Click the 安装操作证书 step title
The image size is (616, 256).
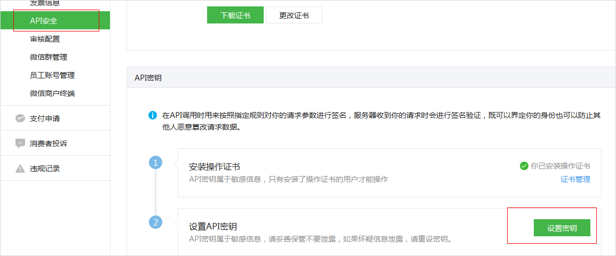click(215, 166)
